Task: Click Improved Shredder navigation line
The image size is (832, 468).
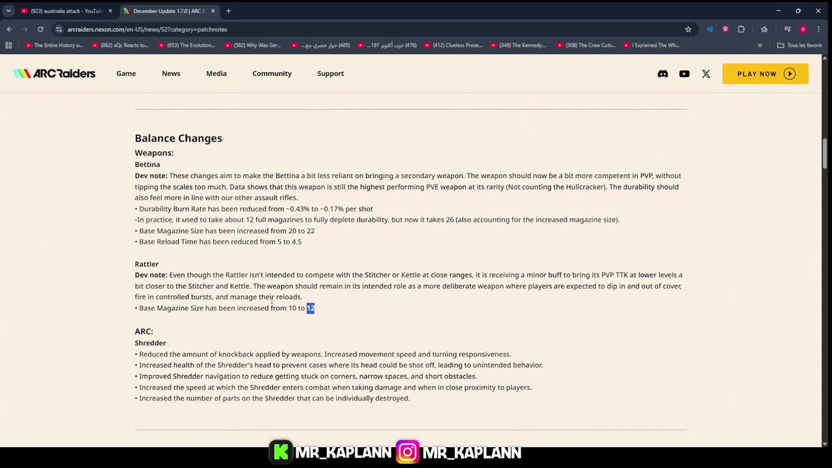Action: [x=305, y=376]
